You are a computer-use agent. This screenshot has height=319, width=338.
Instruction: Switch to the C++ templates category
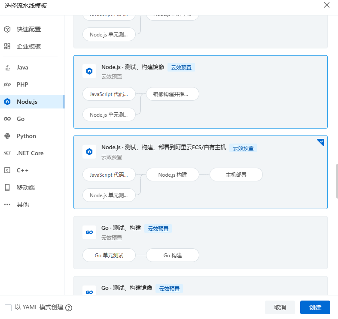32,170
